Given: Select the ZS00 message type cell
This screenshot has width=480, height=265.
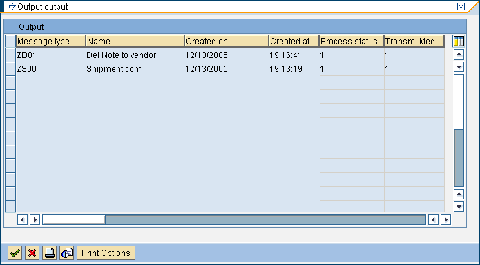Looking at the screenshot, I should pyautogui.click(x=51, y=69).
